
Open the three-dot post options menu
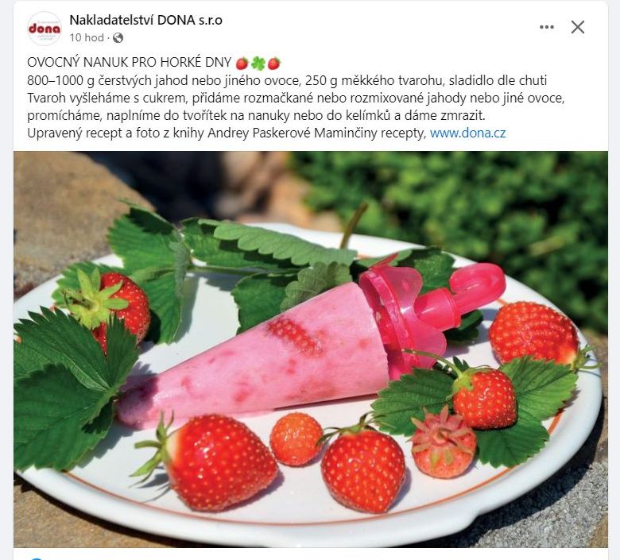click(x=546, y=27)
